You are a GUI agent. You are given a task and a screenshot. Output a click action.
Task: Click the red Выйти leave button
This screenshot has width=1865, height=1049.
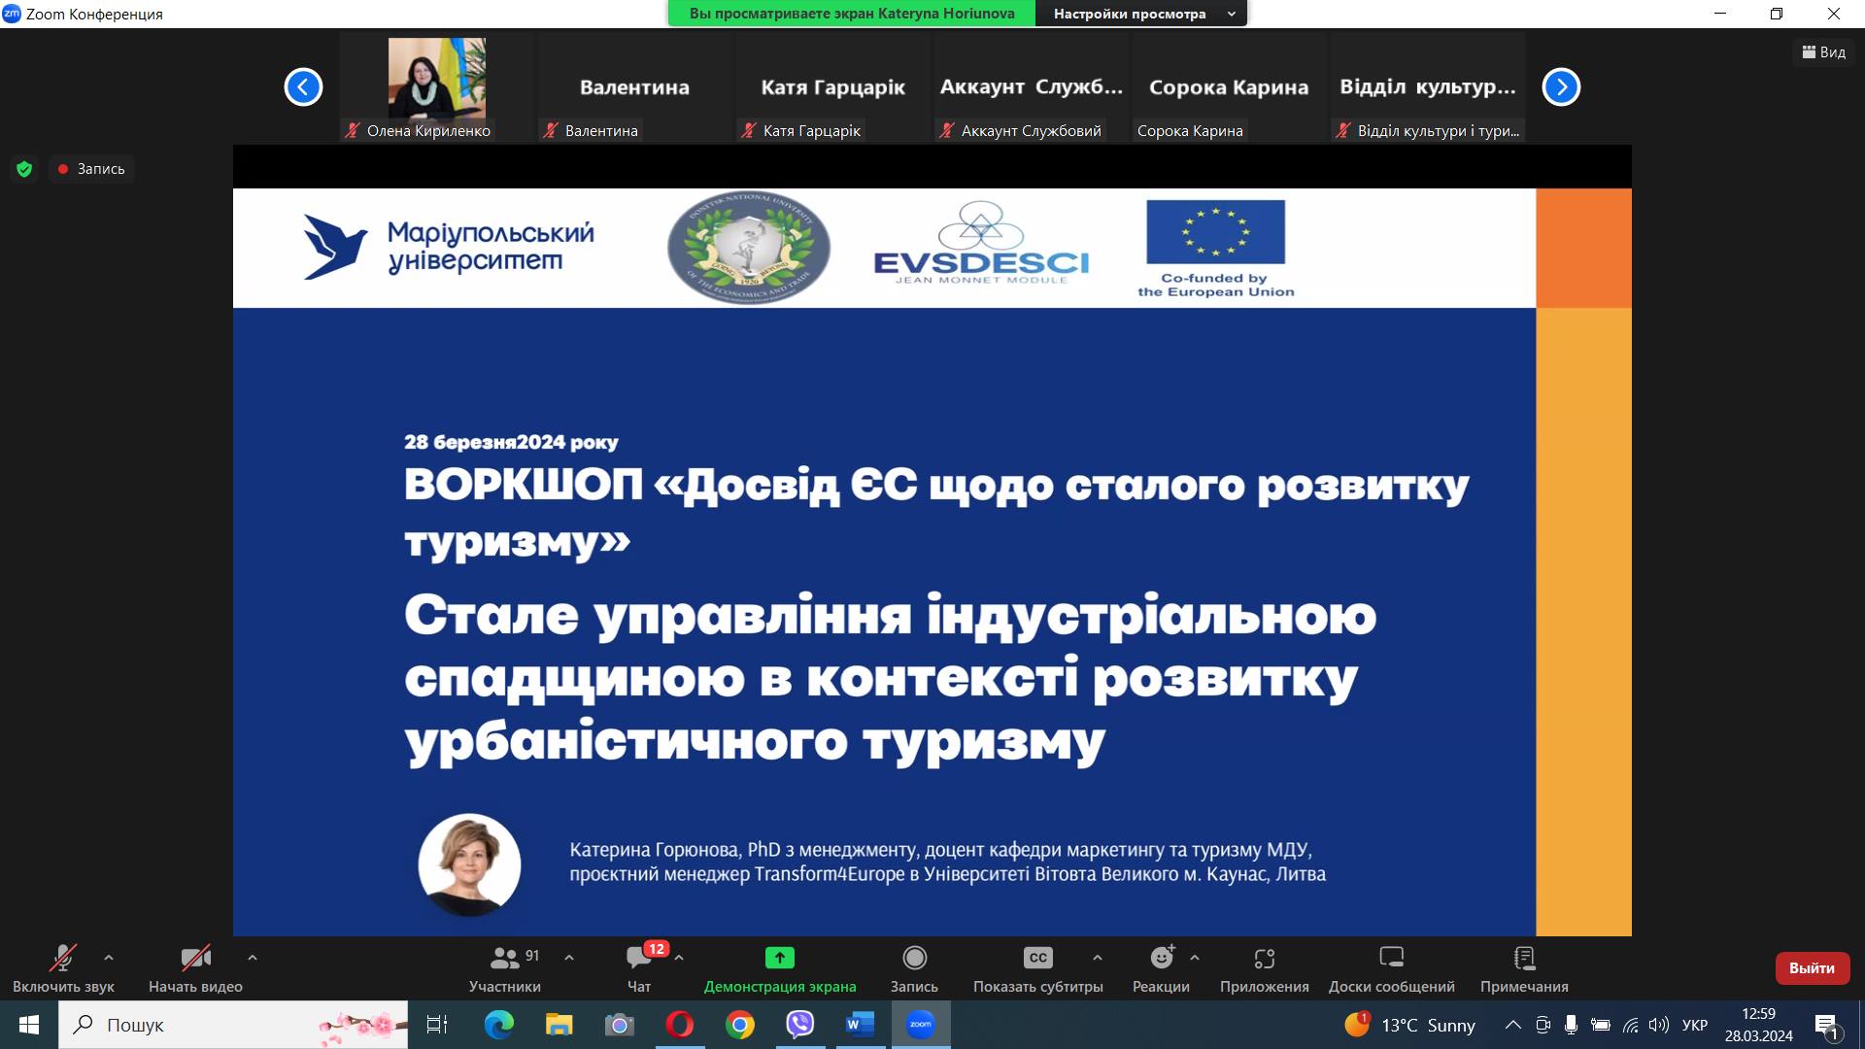point(1812,968)
